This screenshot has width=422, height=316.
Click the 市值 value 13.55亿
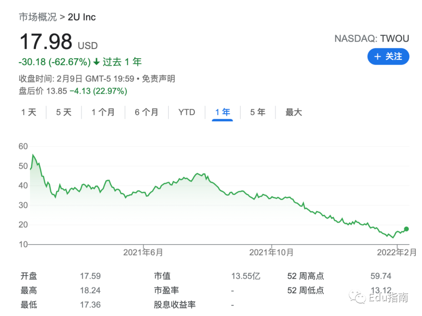click(246, 276)
